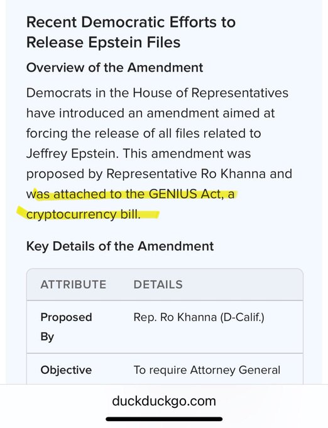
Task: Click the To require Attorney General cell
Action: tap(207, 370)
